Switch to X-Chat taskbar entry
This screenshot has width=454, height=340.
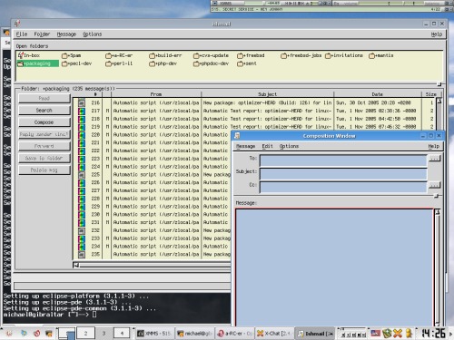click(x=274, y=334)
